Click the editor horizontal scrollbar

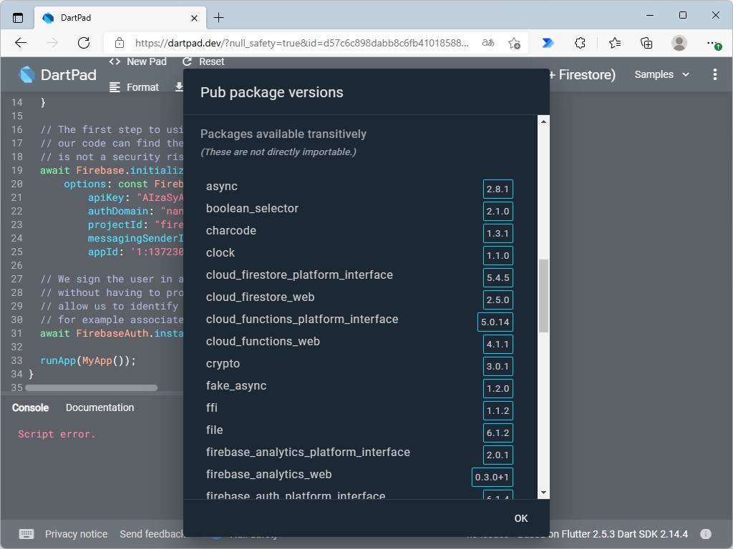(91, 387)
